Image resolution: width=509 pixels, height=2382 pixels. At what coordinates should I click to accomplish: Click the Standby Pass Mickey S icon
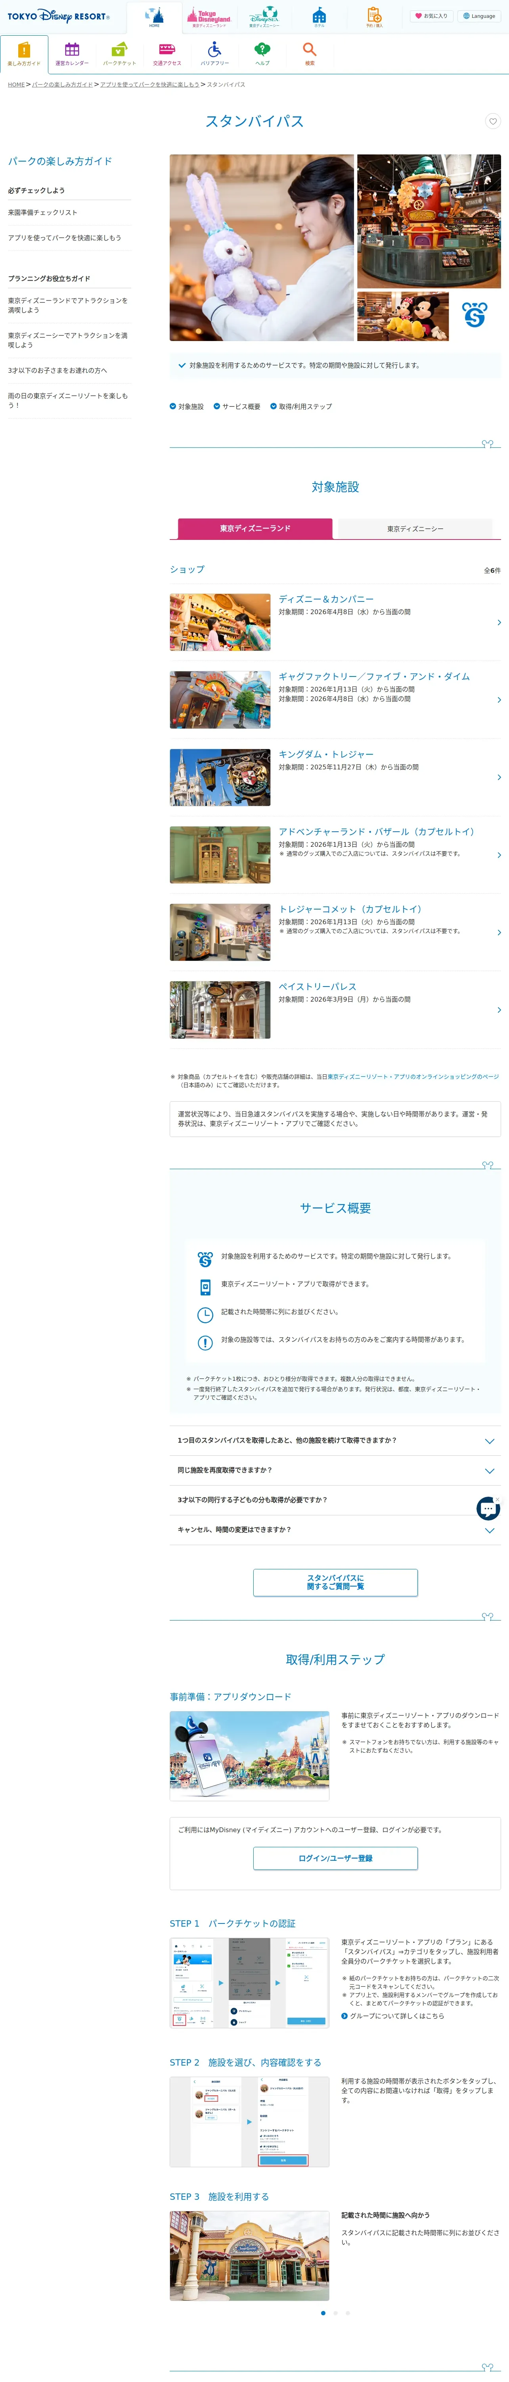pos(475,315)
